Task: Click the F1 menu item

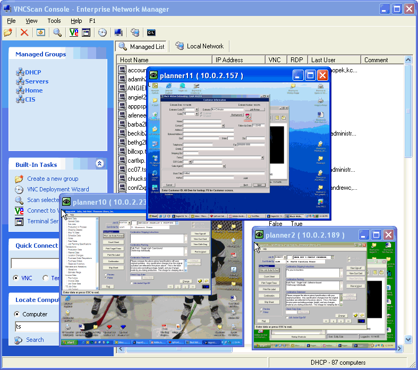Action: coord(92,21)
